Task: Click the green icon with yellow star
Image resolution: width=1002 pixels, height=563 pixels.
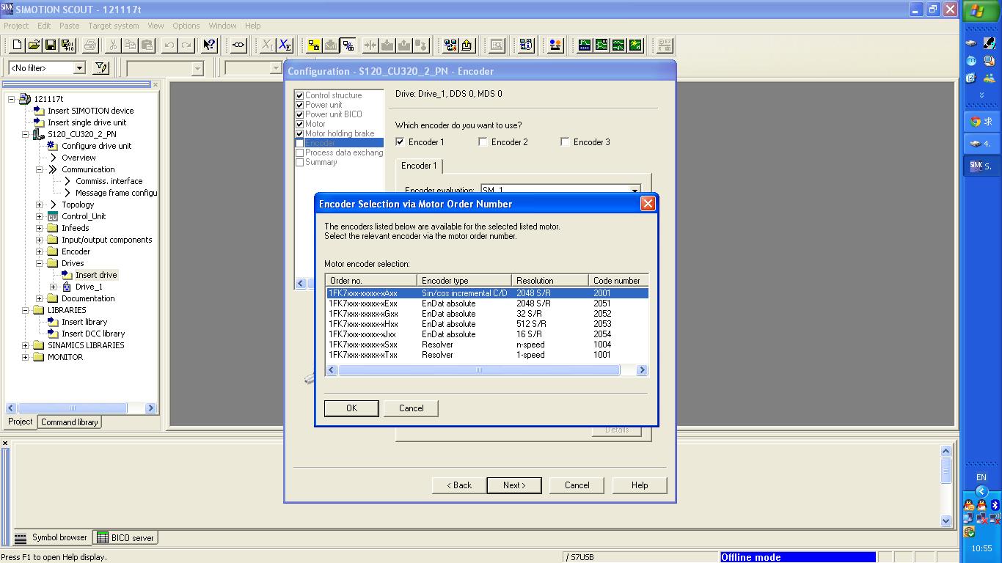Action: click(x=635, y=45)
